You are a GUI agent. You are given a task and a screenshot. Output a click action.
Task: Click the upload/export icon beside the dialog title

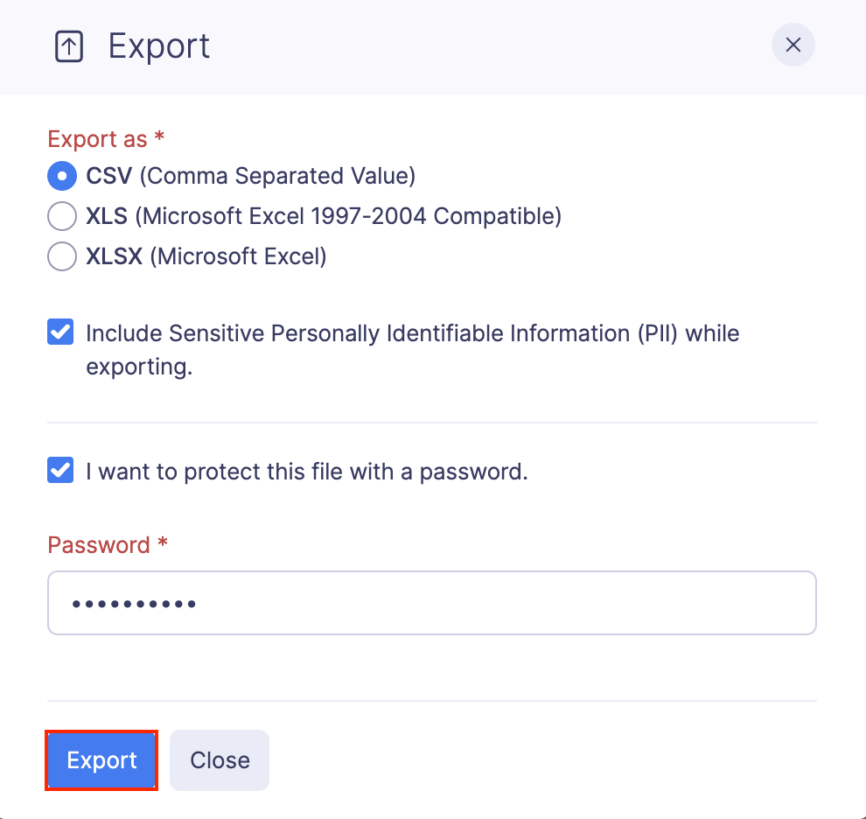(68, 45)
